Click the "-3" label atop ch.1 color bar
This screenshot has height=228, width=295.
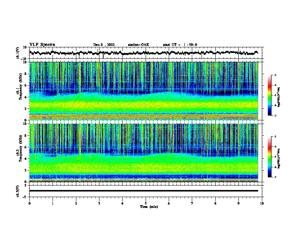[x=275, y=75]
